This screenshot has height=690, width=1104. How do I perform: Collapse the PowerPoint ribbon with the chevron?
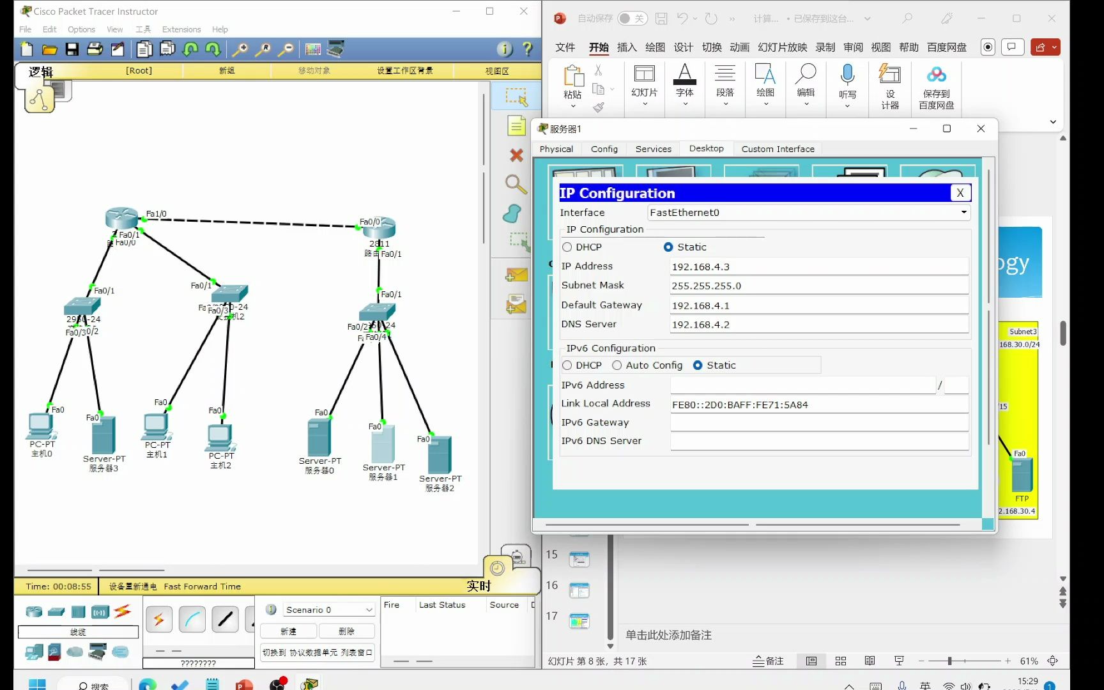[1053, 121]
